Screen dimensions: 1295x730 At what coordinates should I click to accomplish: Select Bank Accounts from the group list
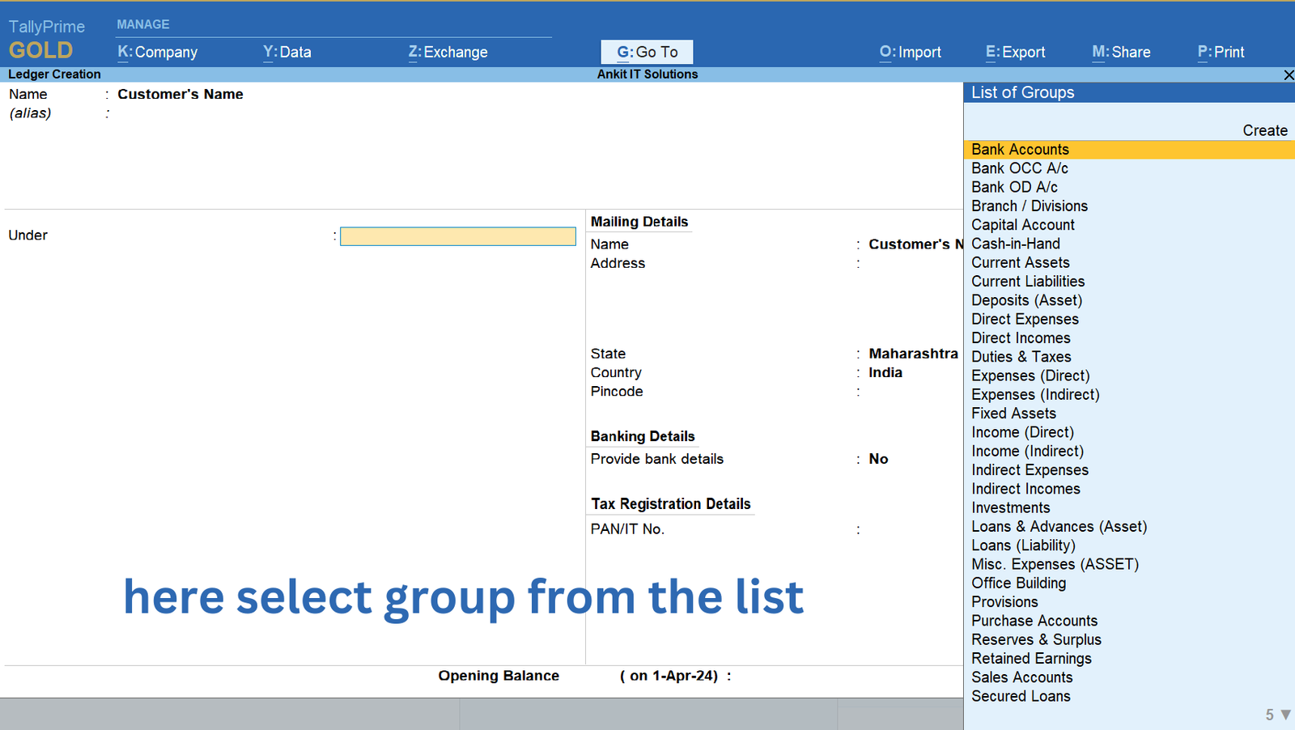tap(1020, 150)
